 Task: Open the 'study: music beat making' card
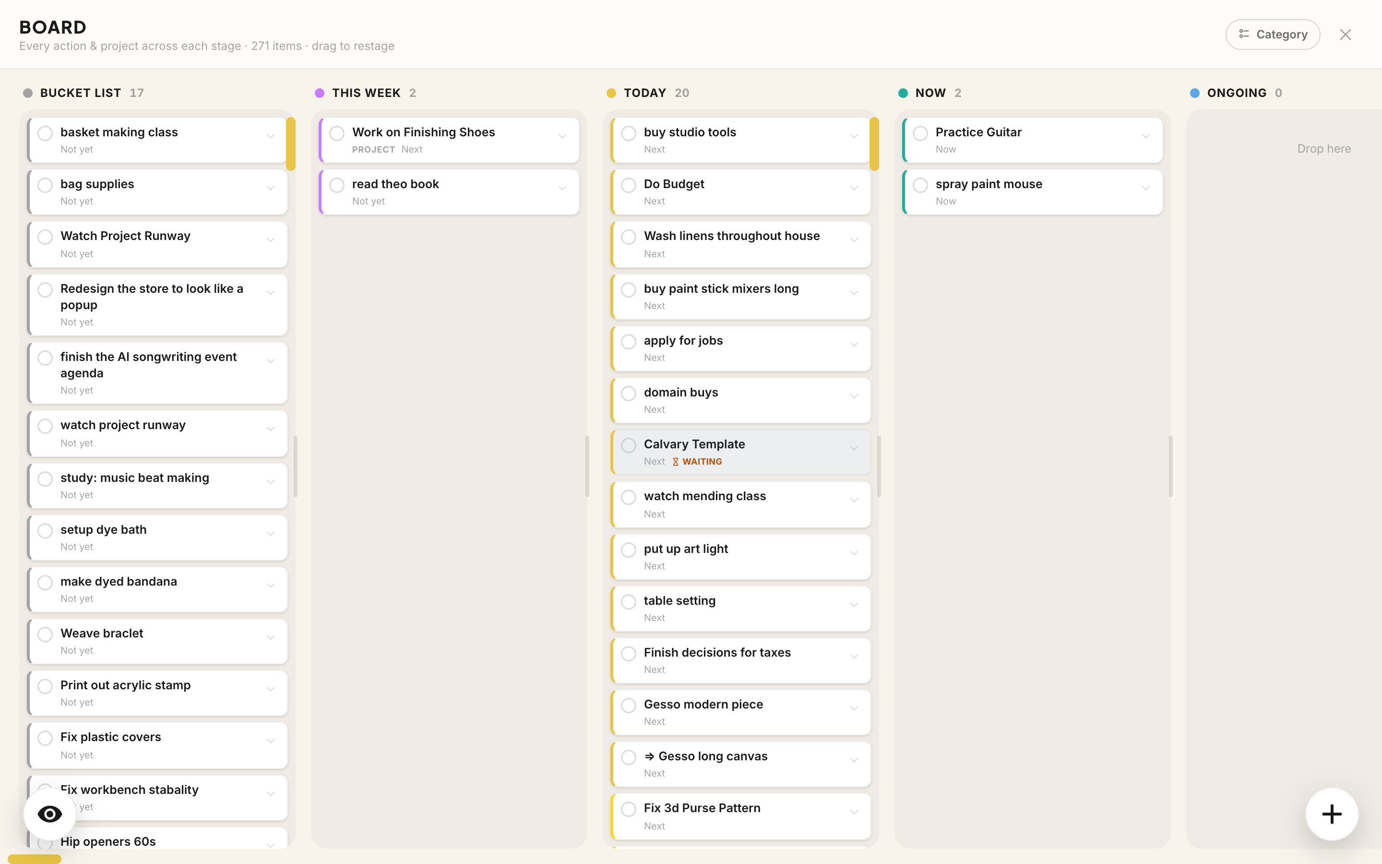coord(157,486)
